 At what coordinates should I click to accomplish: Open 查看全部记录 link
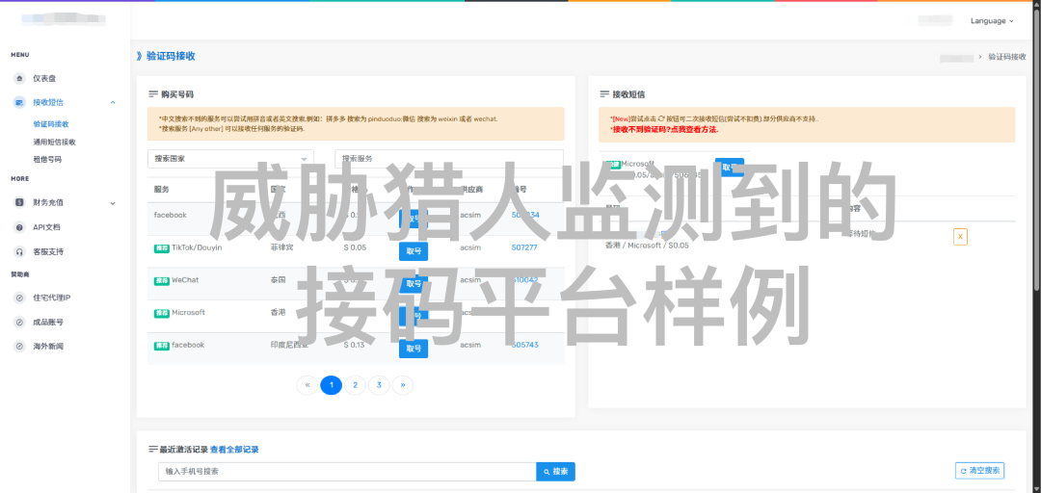(x=234, y=450)
